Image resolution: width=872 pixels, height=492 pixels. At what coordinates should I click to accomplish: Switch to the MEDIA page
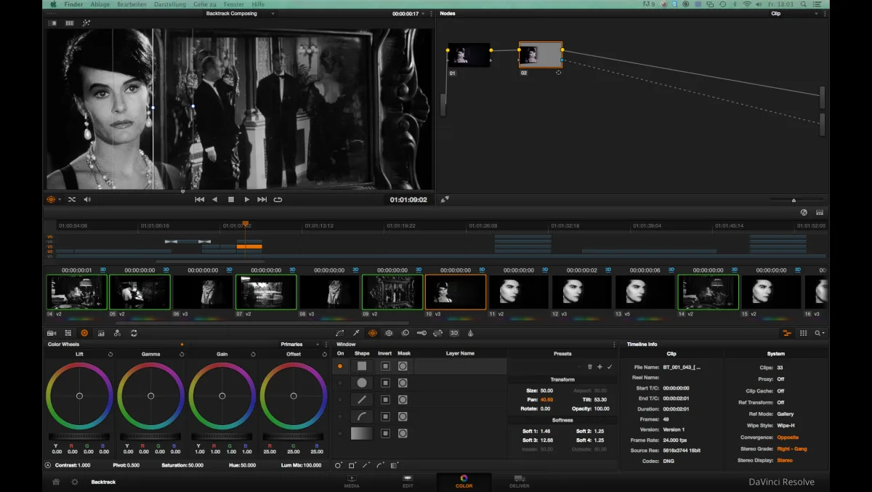coord(352,482)
